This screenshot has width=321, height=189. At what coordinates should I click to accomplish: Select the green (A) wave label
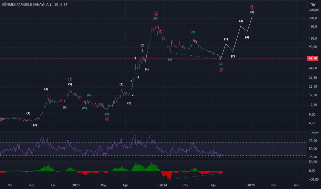tap(170, 59)
